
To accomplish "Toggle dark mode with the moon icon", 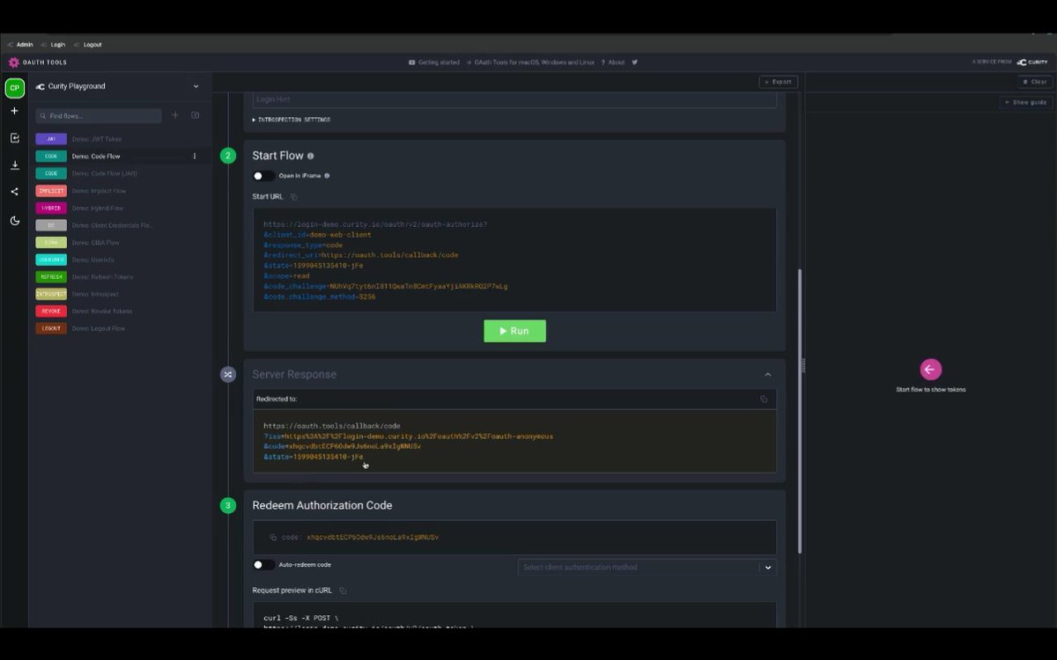I will 14,221.
